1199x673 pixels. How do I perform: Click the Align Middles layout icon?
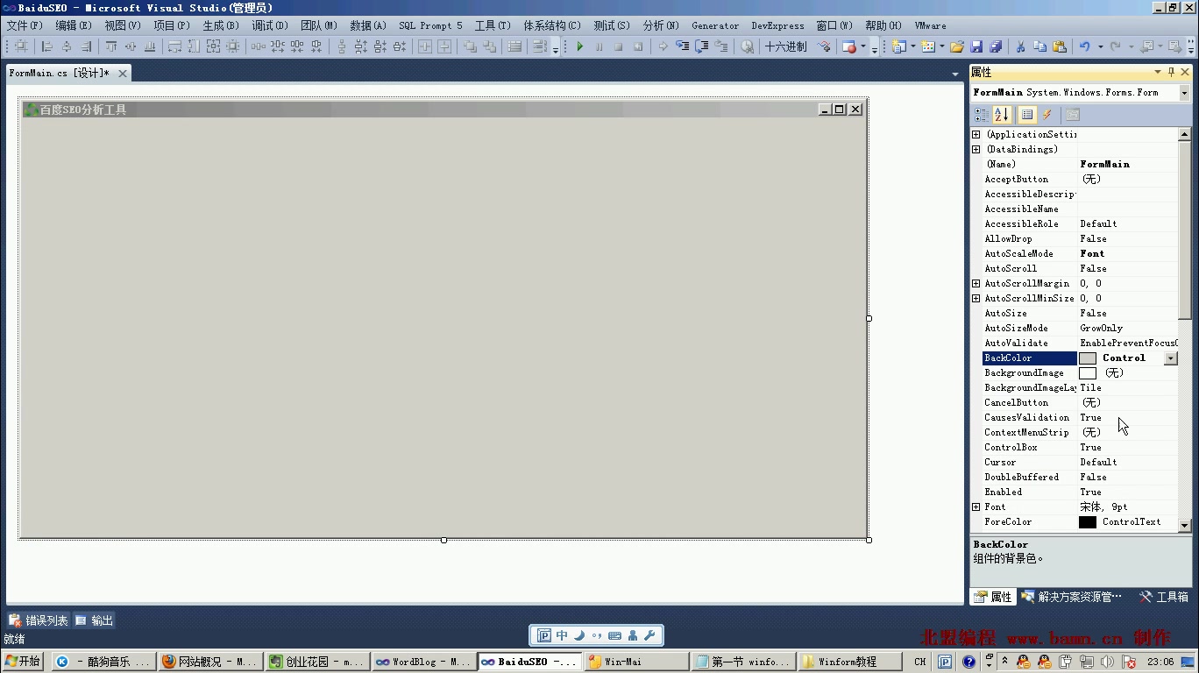[131, 46]
